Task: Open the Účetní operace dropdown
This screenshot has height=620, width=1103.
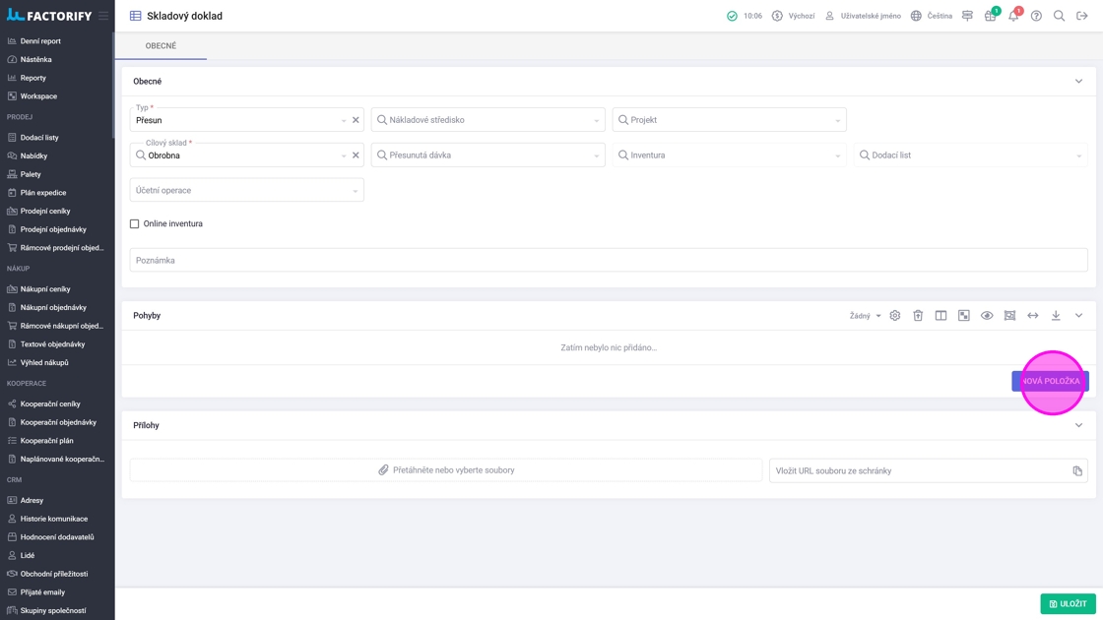Action: [x=246, y=191]
